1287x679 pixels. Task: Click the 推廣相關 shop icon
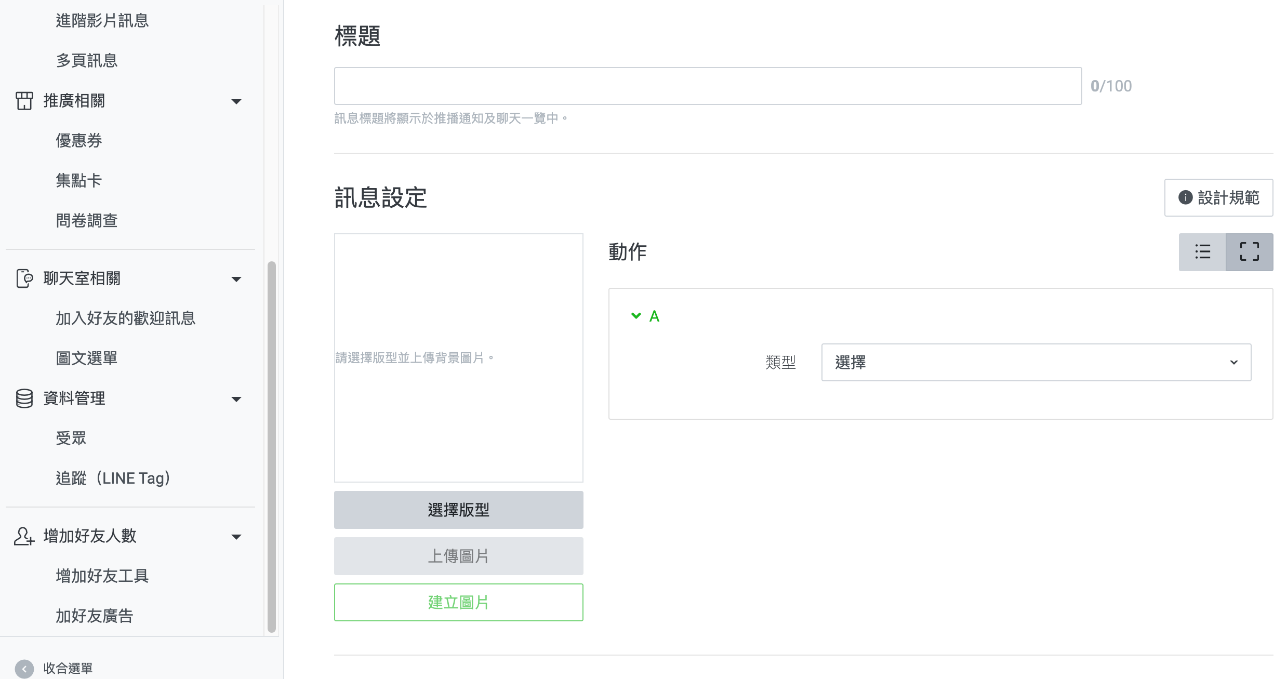pyautogui.click(x=24, y=101)
